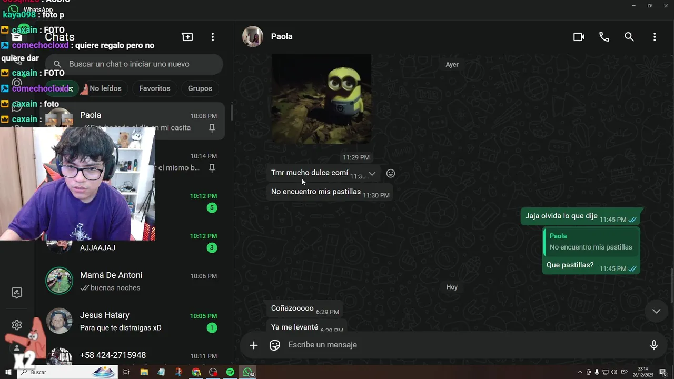Click the 'Ayer' date label

pyautogui.click(x=452, y=65)
